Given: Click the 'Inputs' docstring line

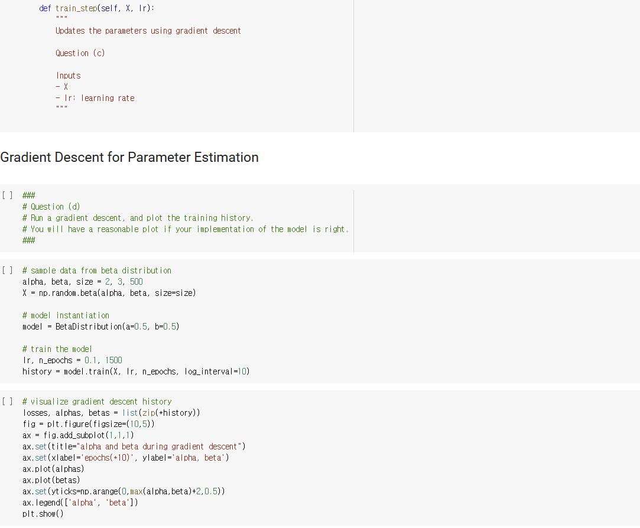Looking at the screenshot, I should pyautogui.click(x=68, y=76).
